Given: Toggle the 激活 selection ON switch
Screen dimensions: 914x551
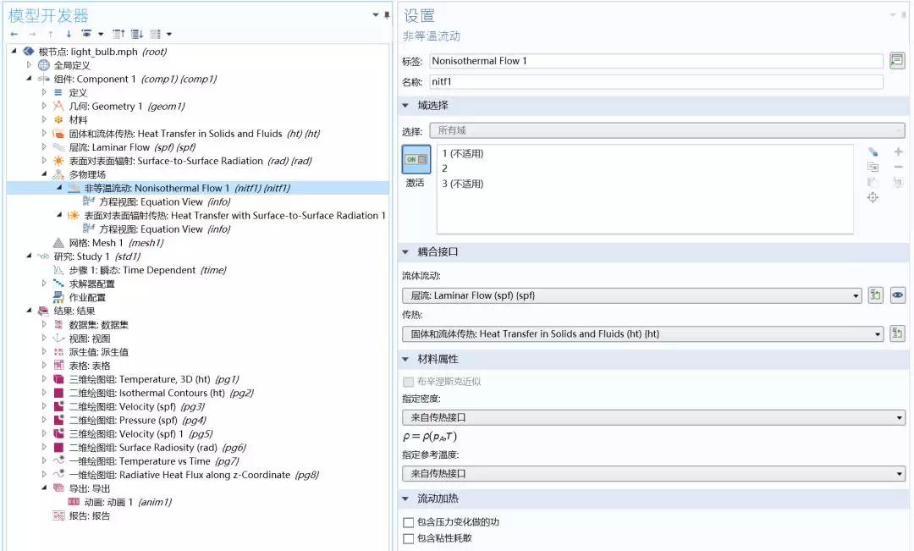Looking at the screenshot, I should coord(416,159).
